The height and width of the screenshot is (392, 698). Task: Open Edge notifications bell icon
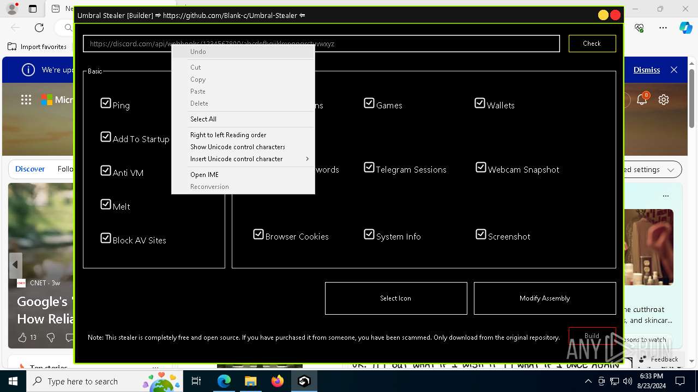coord(642,100)
